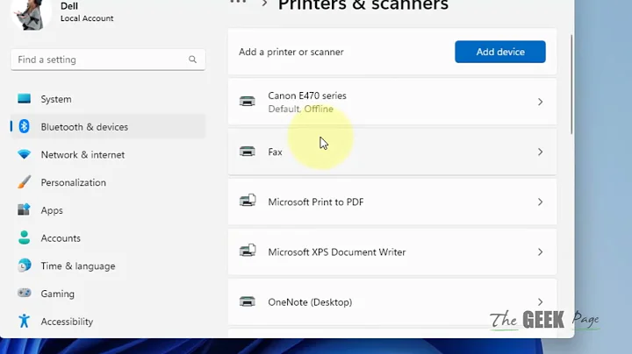
Task: Select Bluetooth & devices in sidebar
Action: click(108, 127)
